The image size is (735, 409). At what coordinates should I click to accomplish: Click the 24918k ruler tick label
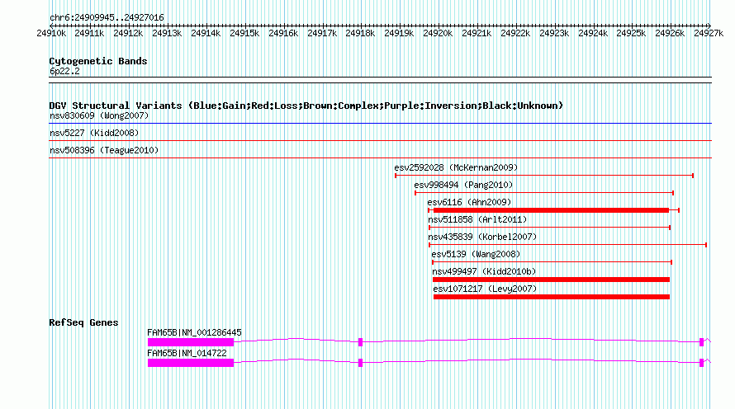pos(360,33)
